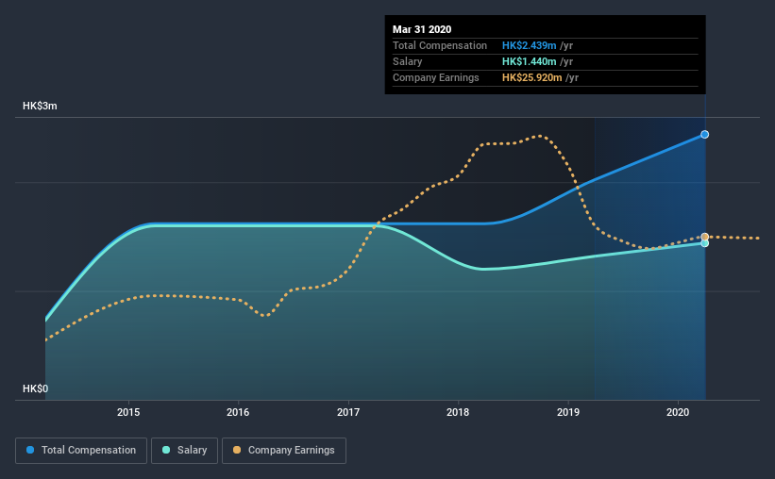Click the HK$0 y-axis label

pos(35,388)
